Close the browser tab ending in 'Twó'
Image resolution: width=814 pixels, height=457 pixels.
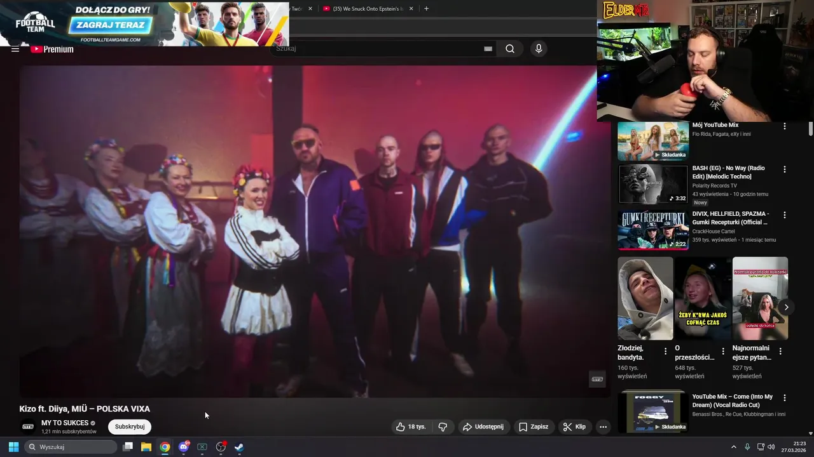pos(310,9)
